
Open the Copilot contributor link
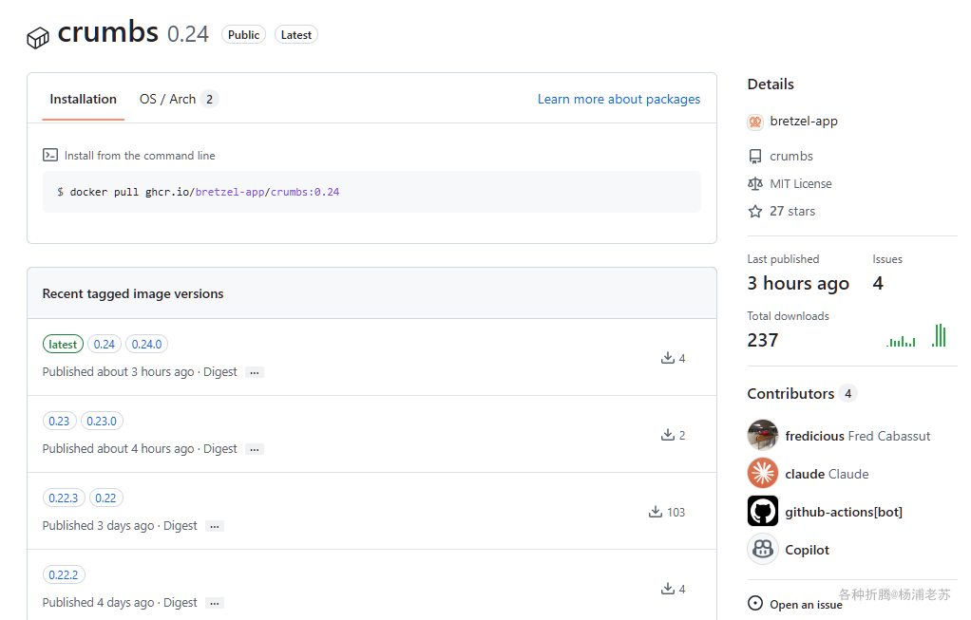807,550
